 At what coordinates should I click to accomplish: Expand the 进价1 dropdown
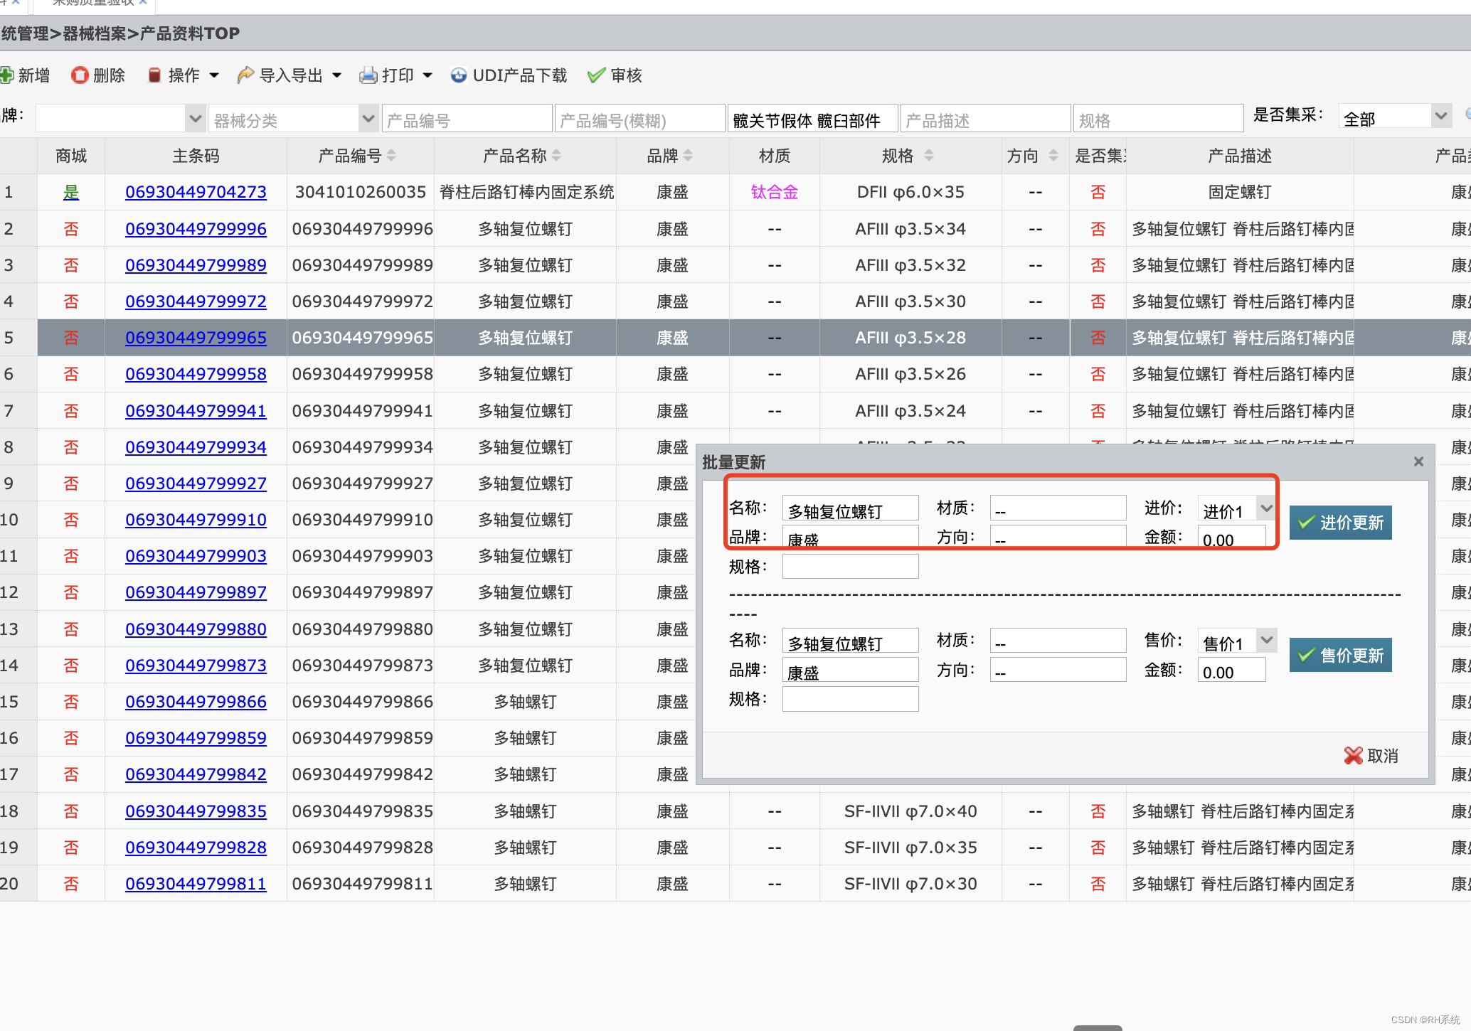[1266, 508]
